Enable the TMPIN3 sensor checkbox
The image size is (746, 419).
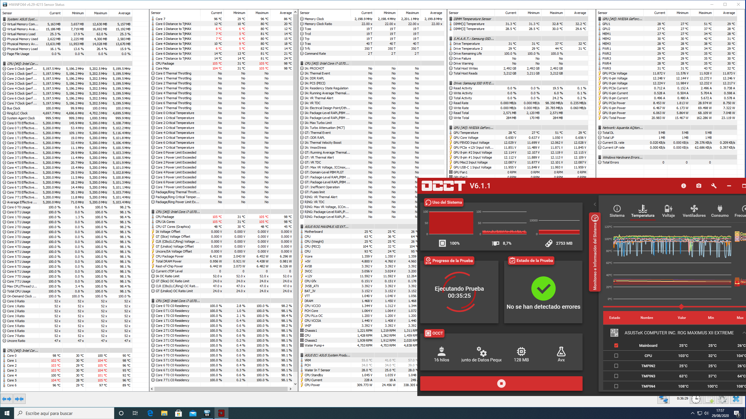coord(616,376)
